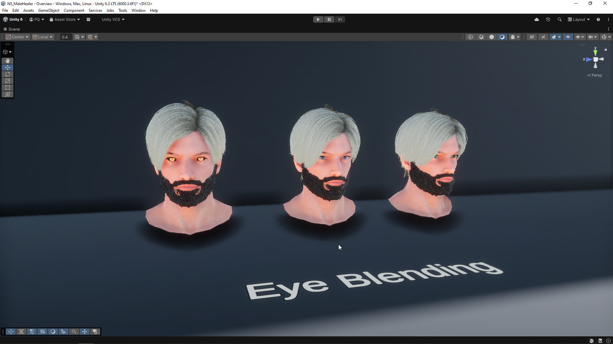Open the Help menu
Viewport: 613px width, 344px height.
[x=154, y=10]
